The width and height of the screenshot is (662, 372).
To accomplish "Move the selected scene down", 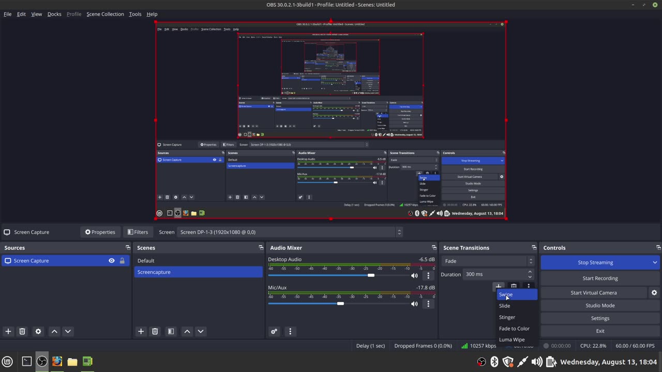I will [201, 331].
